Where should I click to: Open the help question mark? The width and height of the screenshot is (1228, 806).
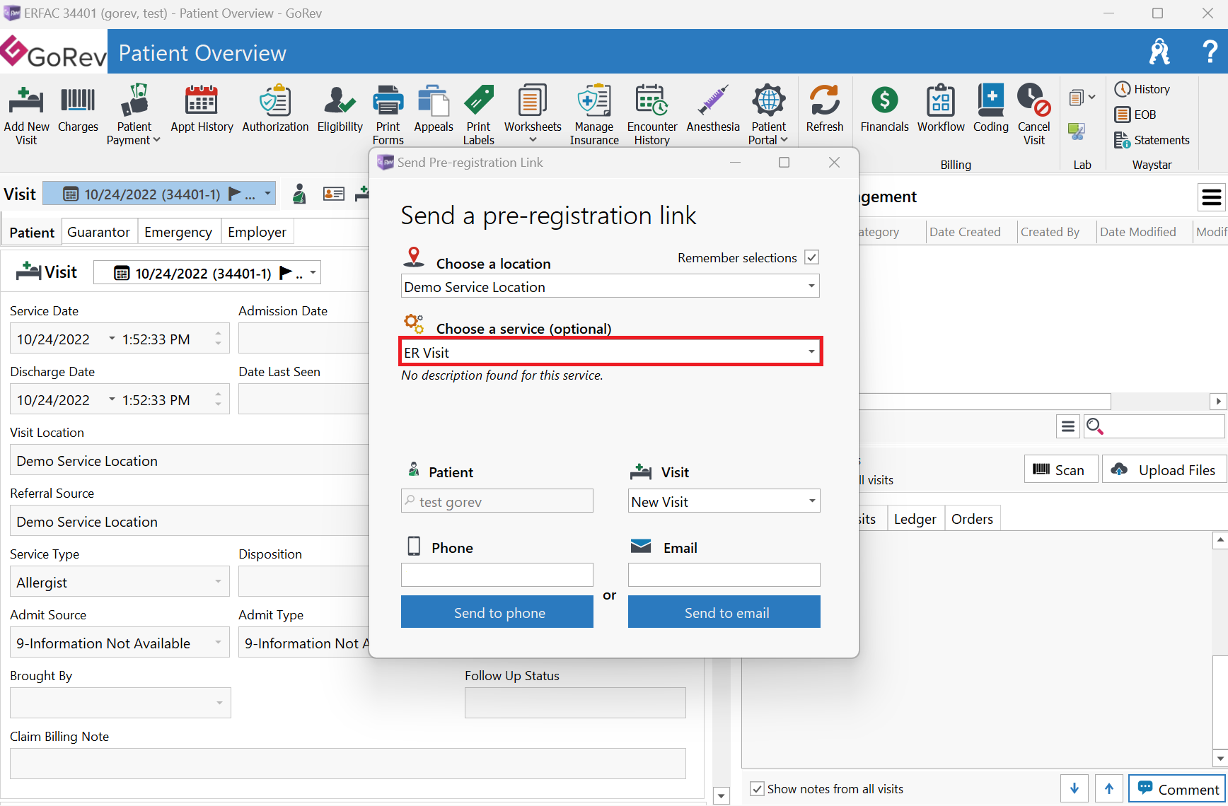(1210, 52)
